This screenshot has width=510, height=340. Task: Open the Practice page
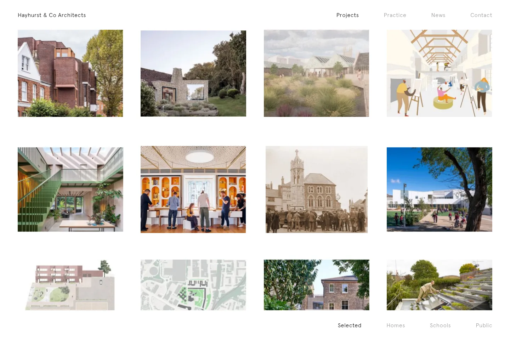[395, 15]
